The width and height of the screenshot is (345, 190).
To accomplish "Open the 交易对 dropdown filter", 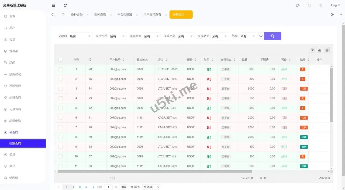I will click(80, 36).
